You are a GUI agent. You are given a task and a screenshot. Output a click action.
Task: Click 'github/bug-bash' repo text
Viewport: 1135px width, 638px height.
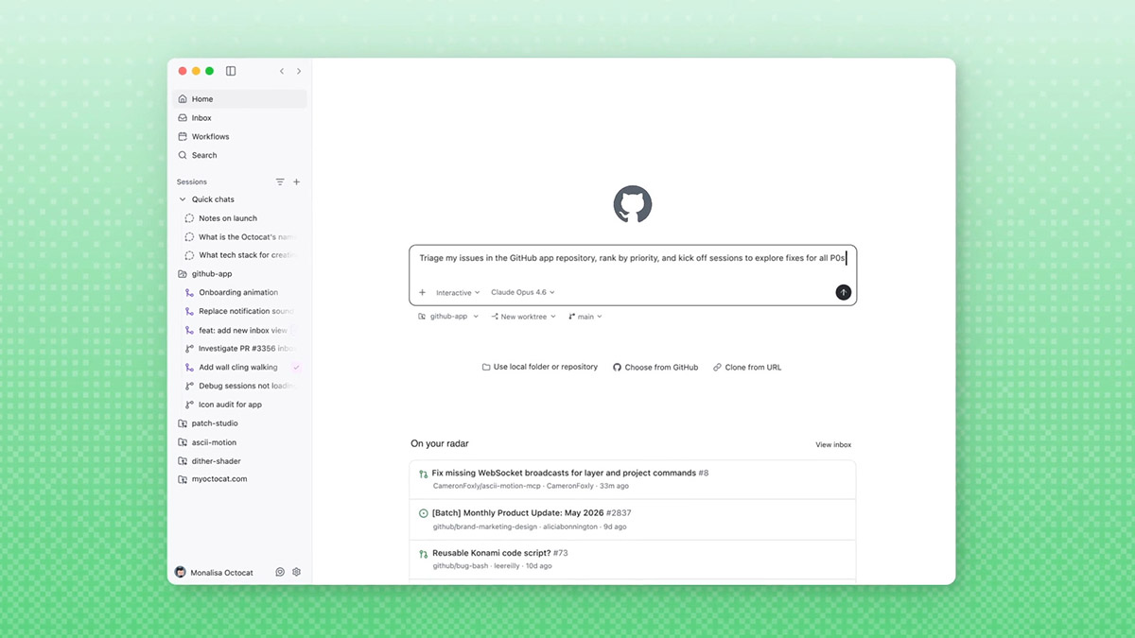click(461, 566)
